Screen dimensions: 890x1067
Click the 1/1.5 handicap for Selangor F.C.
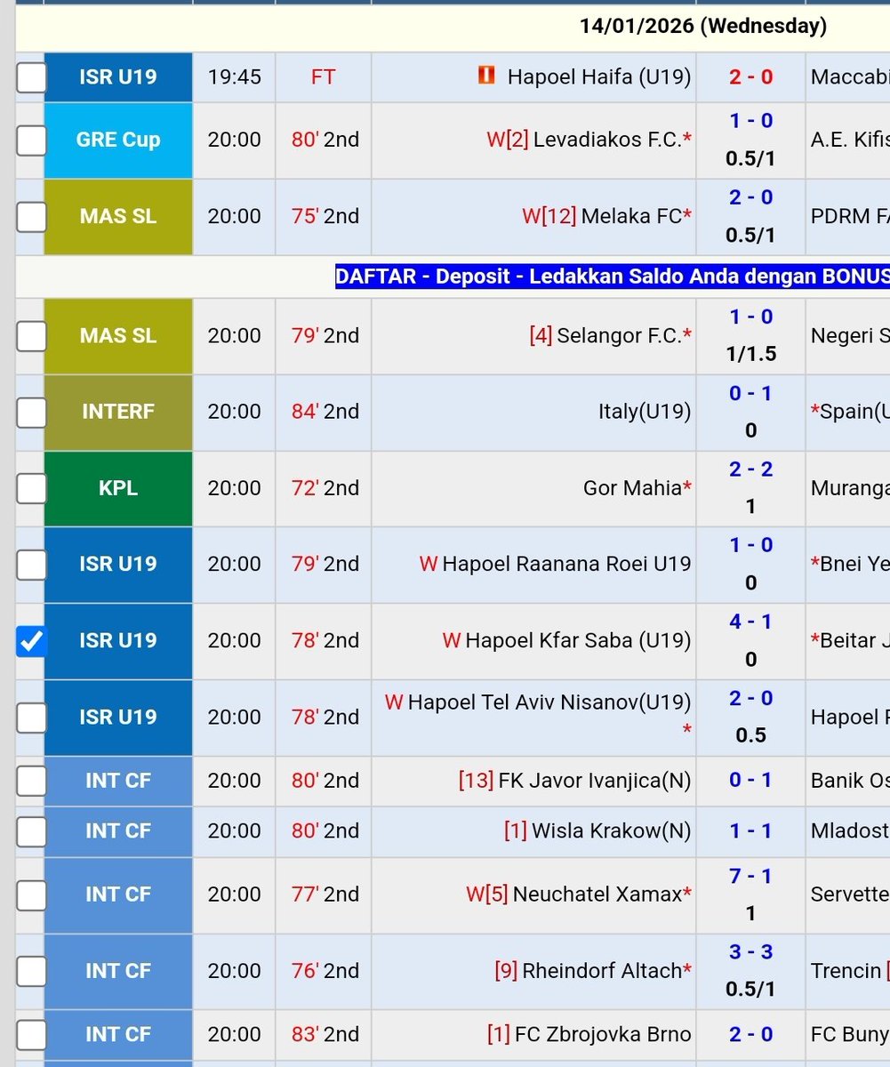click(751, 354)
